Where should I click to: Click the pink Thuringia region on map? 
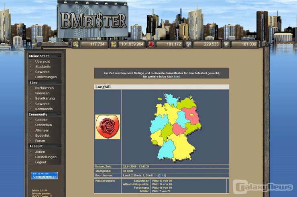click(x=179, y=129)
